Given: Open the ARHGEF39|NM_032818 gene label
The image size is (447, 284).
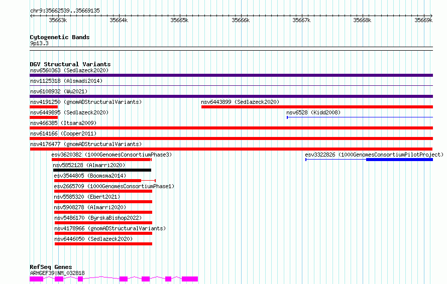Looking at the screenshot, I should coord(57,273).
